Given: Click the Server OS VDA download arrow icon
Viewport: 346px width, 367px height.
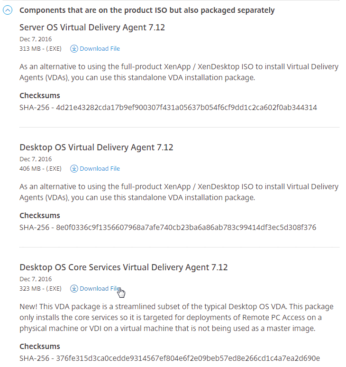Looking at the screenshot, I should (x=74, y=49).
